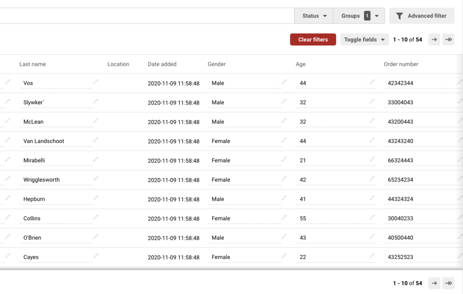Click age value 41 in Hepburn row

(303, 199)
